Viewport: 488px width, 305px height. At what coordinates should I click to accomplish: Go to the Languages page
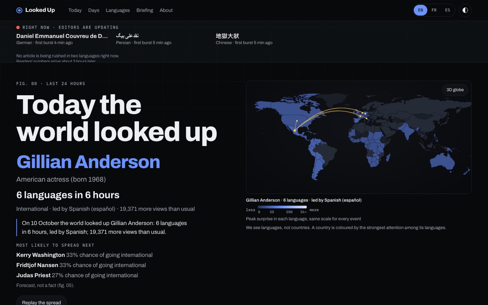118,10
